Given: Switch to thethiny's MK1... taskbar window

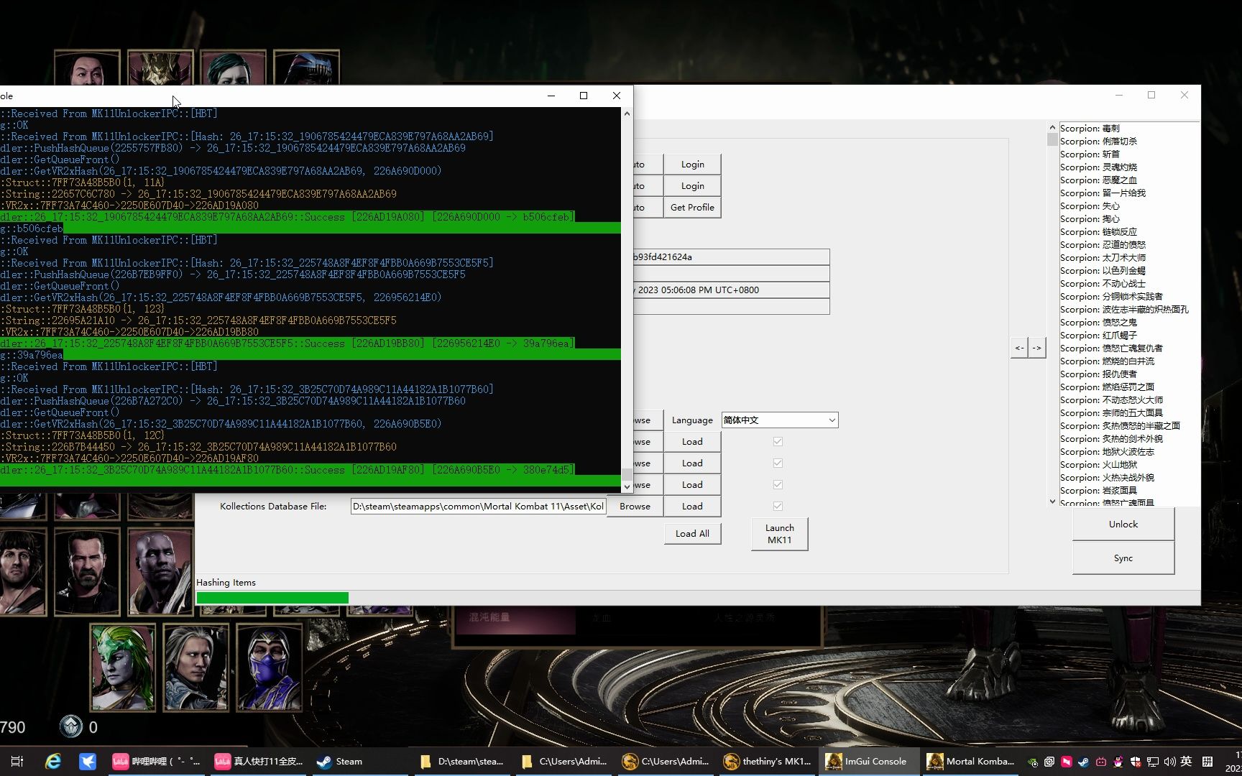Looking at the screenshot, I should pyautogui.click(x=768, y=762).
